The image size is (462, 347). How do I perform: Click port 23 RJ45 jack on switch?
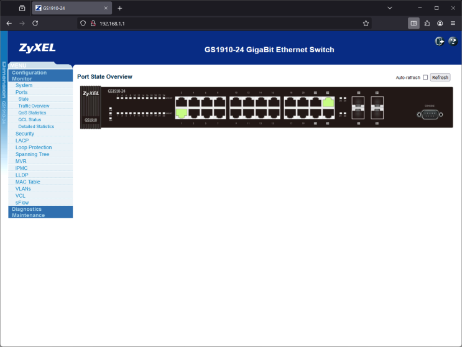click(328, 113)
